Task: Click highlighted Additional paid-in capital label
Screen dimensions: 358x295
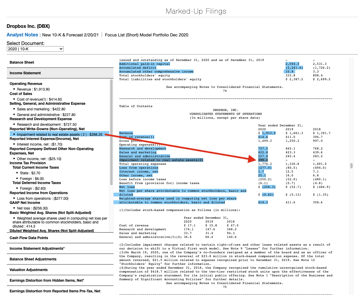Action: click(x=145, y=64)
